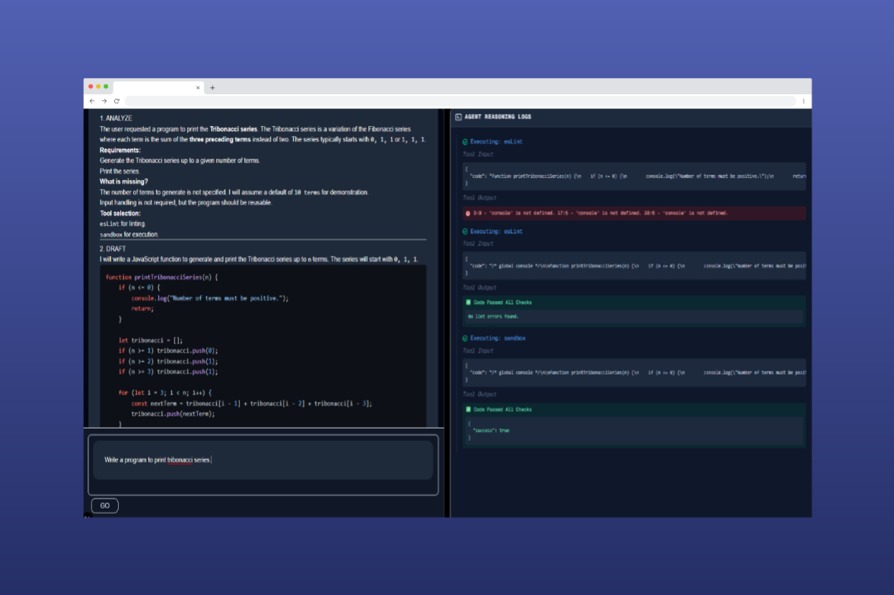Open a new tab with the plus icon
Image resolution: width=894 pixels, height=595 pixels.
(x=212, y=87)
